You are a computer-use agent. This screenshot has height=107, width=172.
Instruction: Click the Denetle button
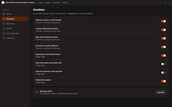click(161, 92)
